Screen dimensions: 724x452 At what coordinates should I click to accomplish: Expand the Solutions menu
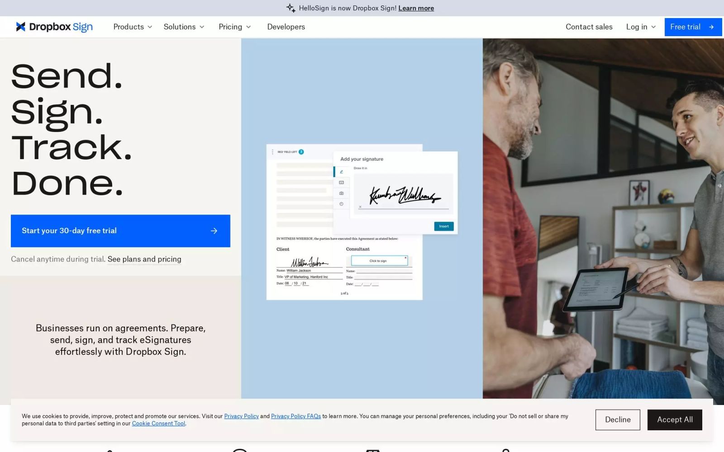(184, 27)
